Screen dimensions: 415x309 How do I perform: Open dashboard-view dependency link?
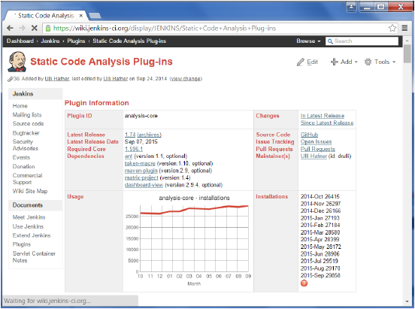[144, 185]
